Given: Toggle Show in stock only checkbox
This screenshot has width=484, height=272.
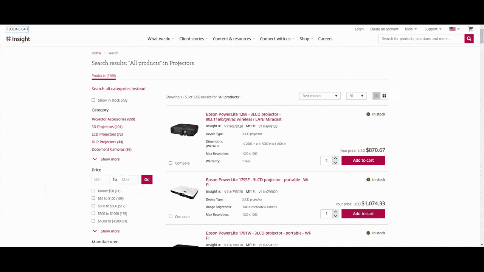Looking at the screenshot, I should tap(93, 100).
